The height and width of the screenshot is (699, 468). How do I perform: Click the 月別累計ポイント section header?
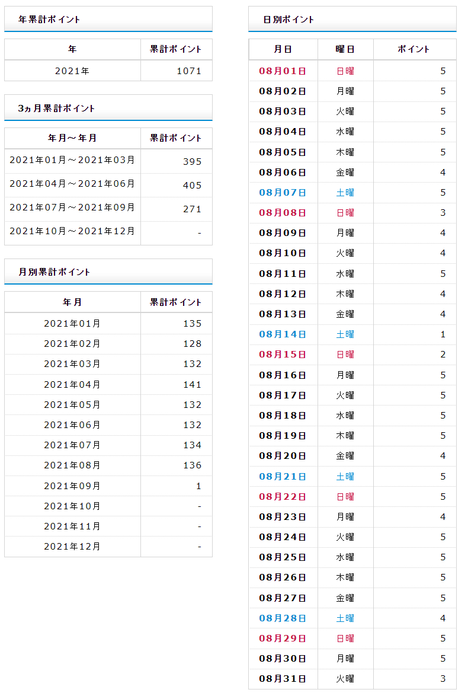point(108,272)
